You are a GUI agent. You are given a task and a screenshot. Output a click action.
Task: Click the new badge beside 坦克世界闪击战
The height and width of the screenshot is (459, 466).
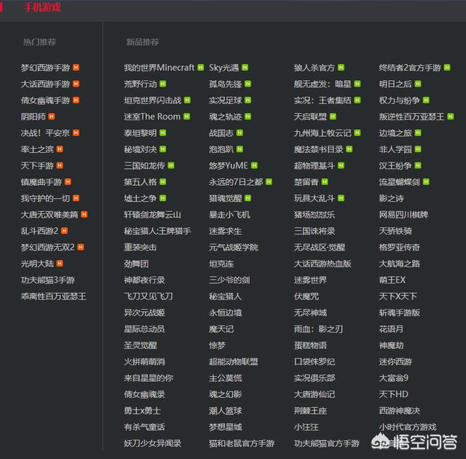pyautogui.click(x=188, y=101)
